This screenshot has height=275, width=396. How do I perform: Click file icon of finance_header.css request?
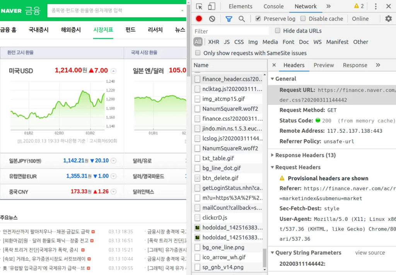point(198,79)
